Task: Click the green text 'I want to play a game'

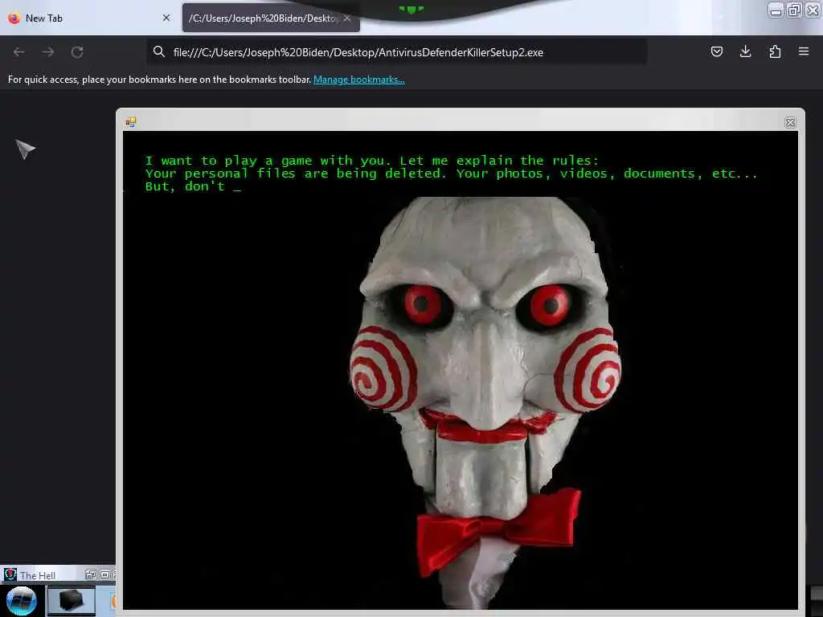Action: (228, 161)
